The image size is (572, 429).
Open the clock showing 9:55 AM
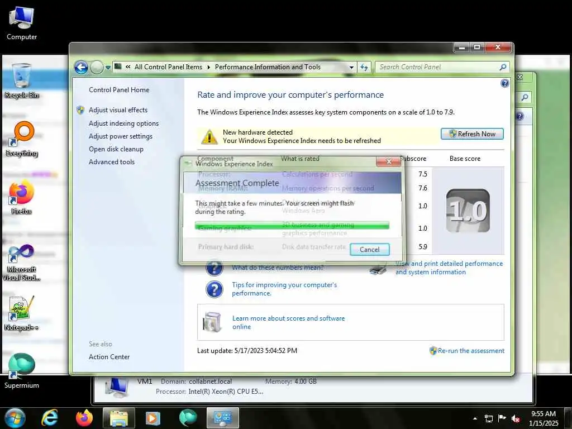pyautogui.click(x=544, y=418)
